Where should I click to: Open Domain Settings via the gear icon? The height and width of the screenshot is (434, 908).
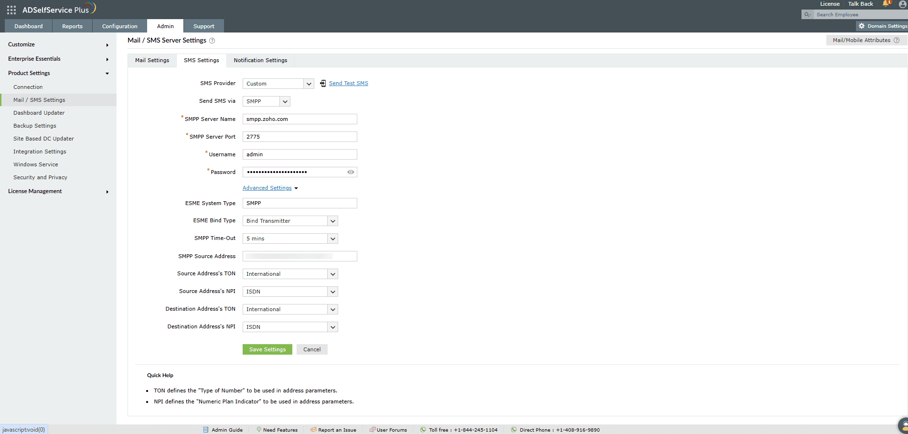click(x=861, y=26)
